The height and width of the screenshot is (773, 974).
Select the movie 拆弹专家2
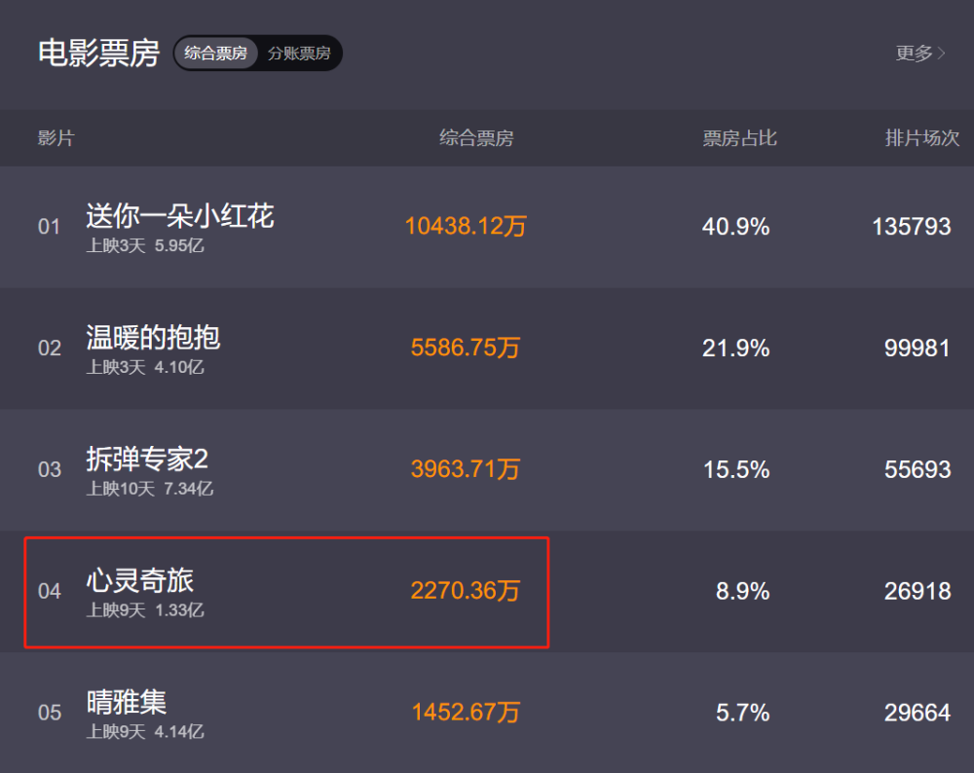coord(147,460)
